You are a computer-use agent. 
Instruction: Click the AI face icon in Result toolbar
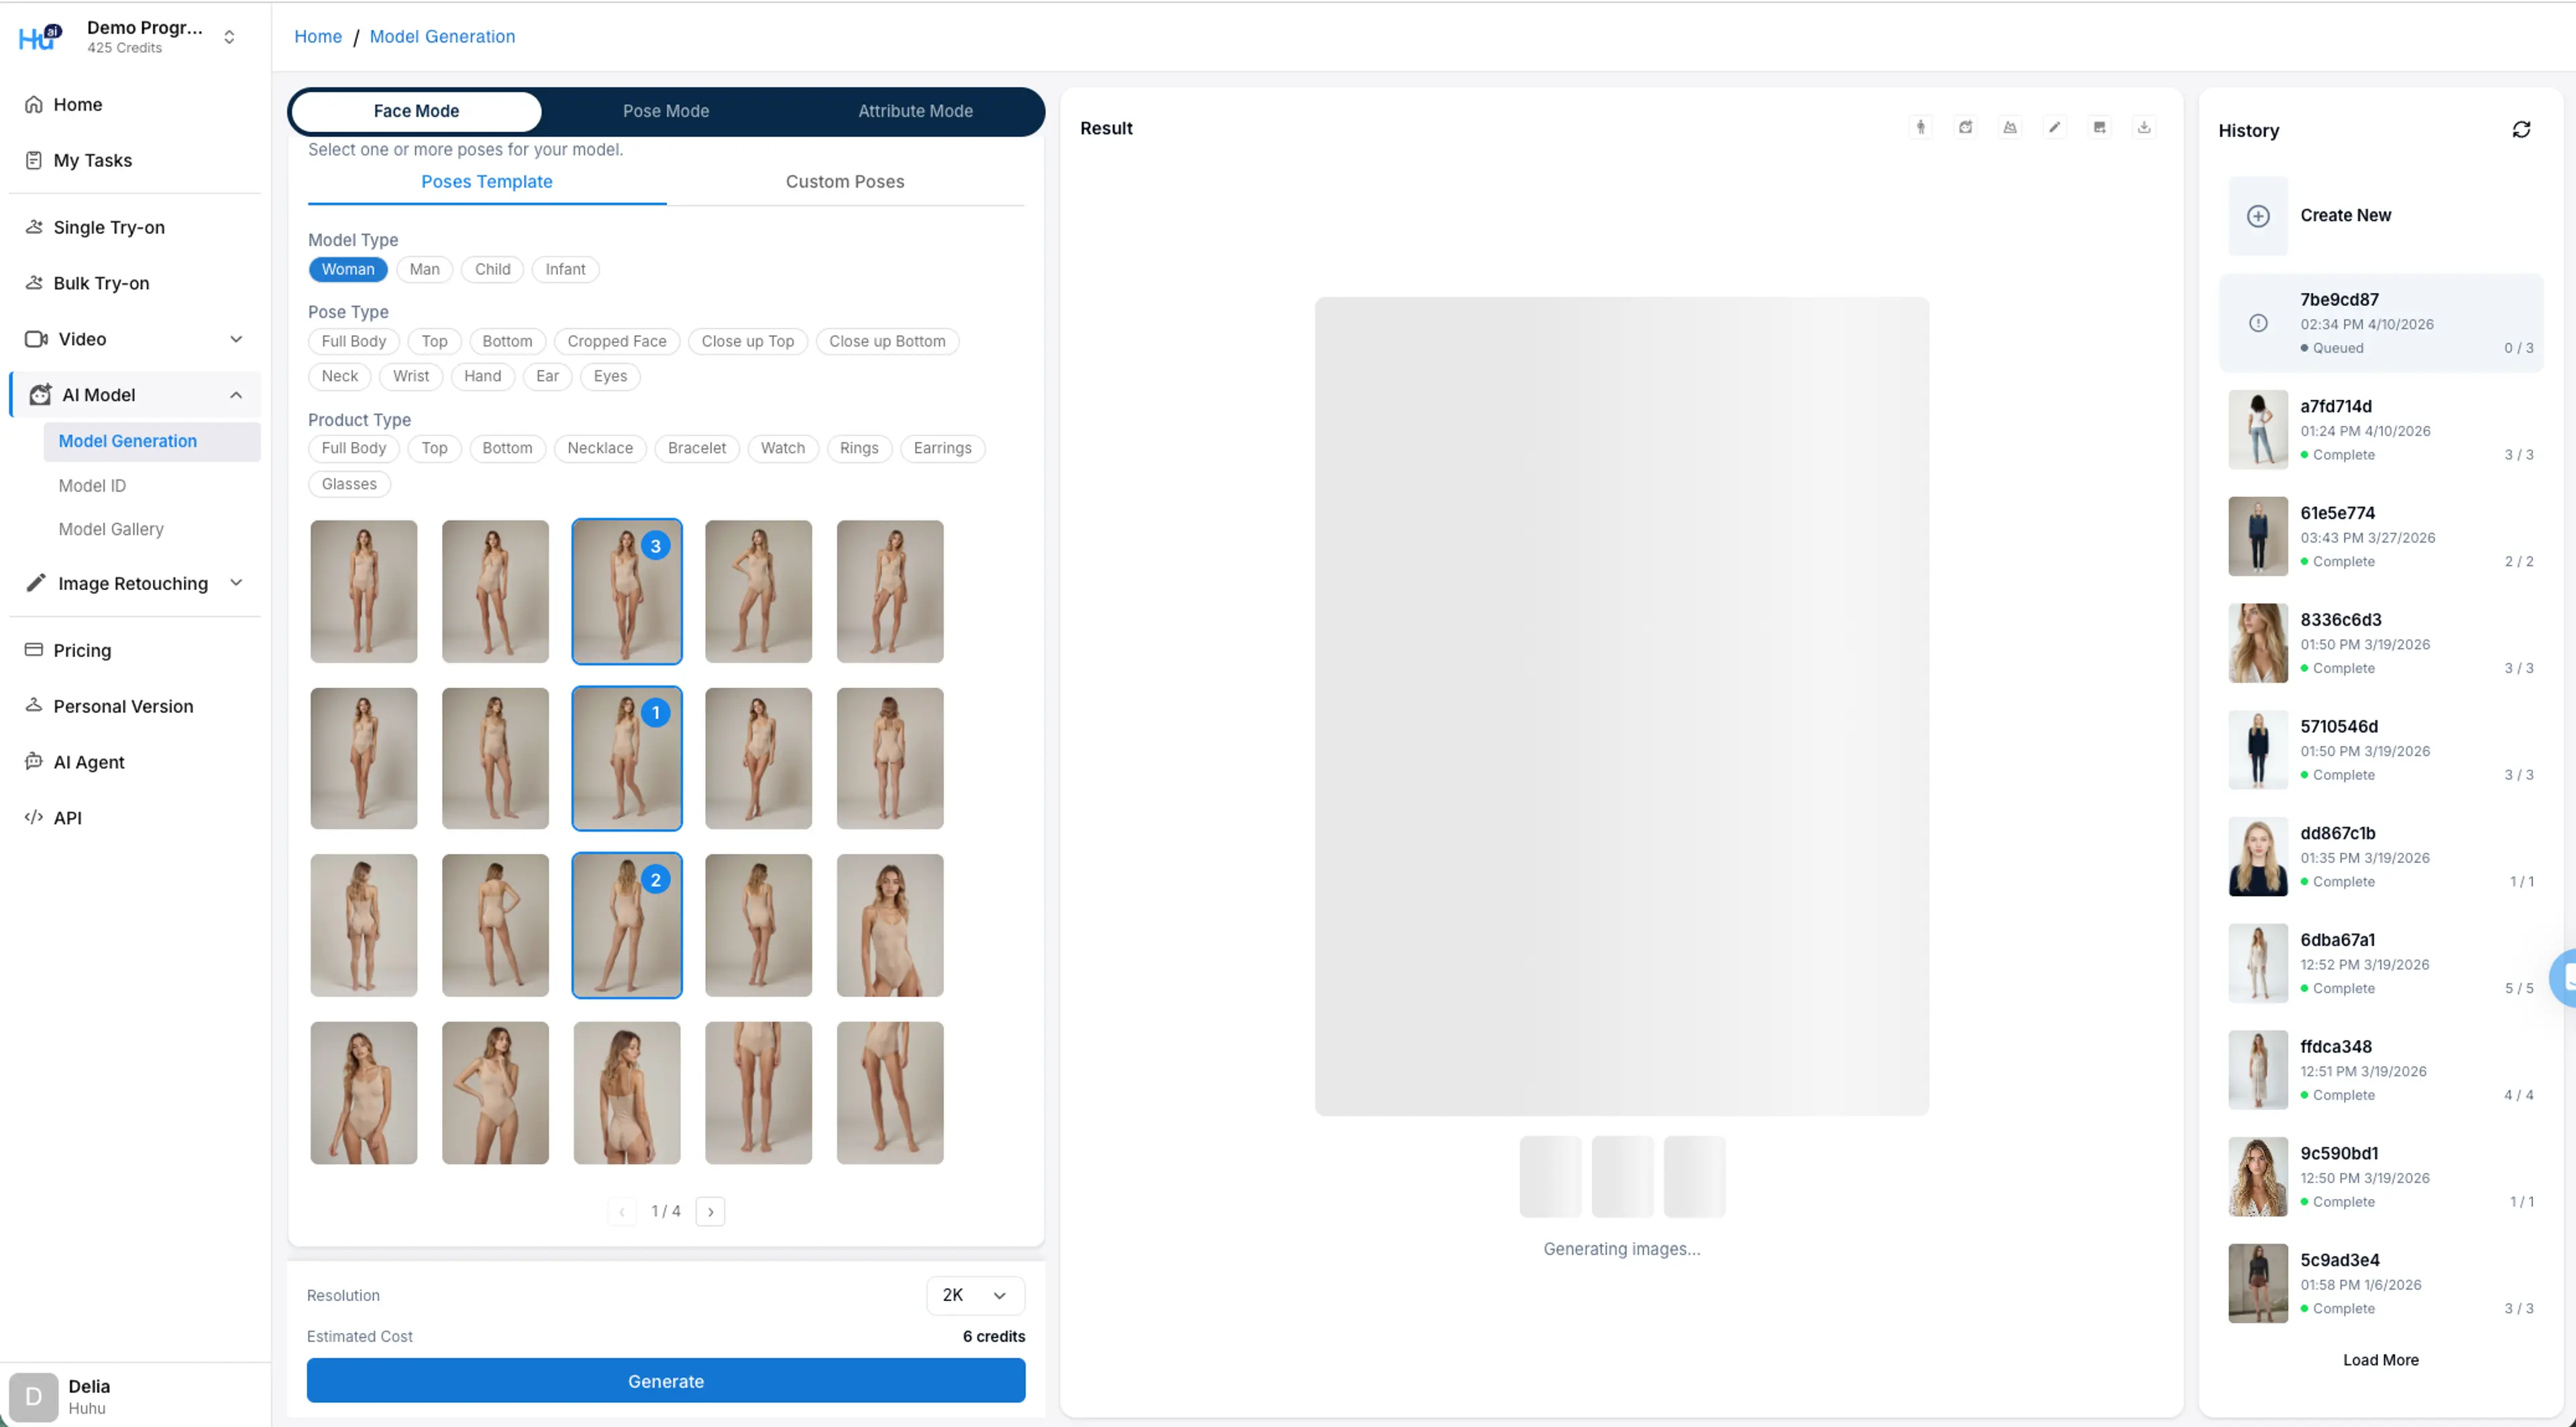pyautogui.click(x=1965, y=127)
